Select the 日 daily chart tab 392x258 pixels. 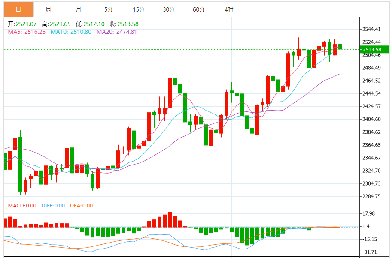pyautogui.click(x=18, y=9)
